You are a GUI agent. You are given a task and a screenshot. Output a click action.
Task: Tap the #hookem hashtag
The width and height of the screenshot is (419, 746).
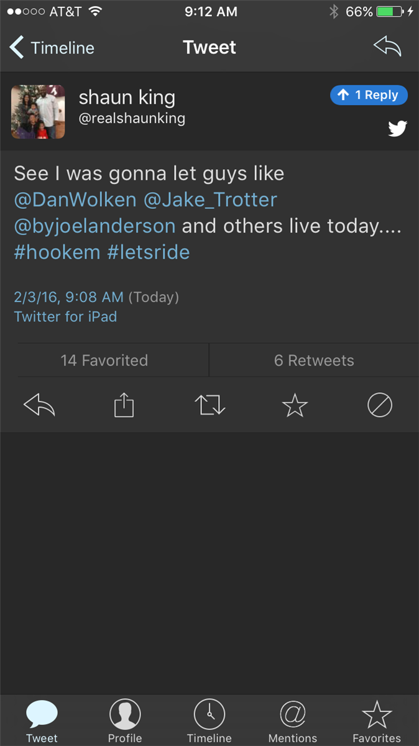(x=57, y=252)
